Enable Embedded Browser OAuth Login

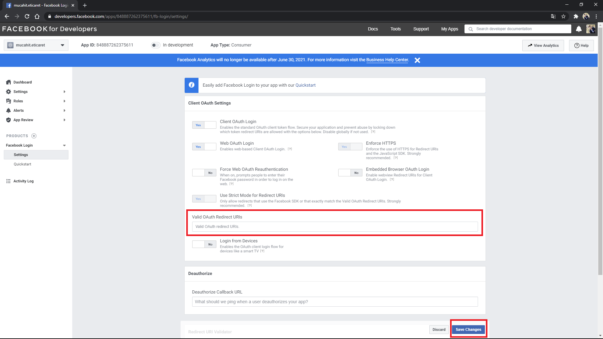(x=350, y=173)
